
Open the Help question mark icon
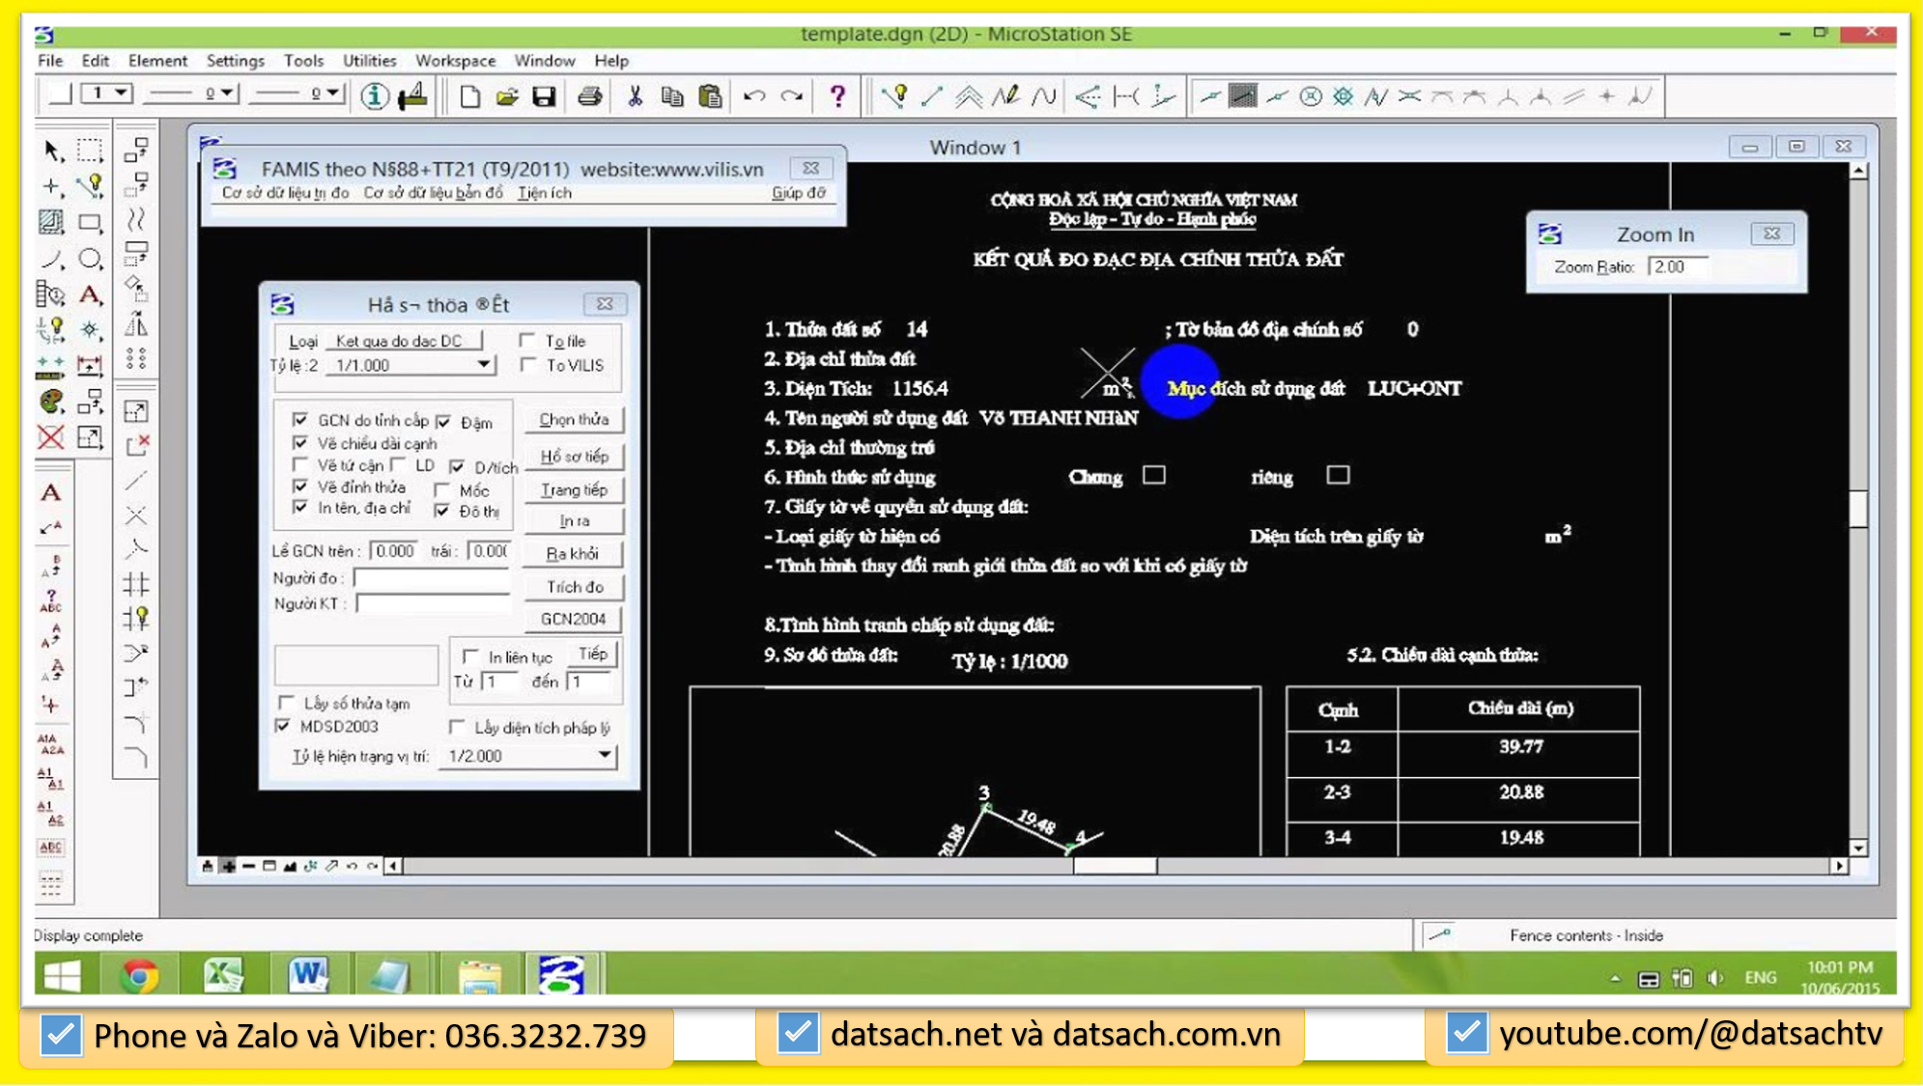coord(837,97)
